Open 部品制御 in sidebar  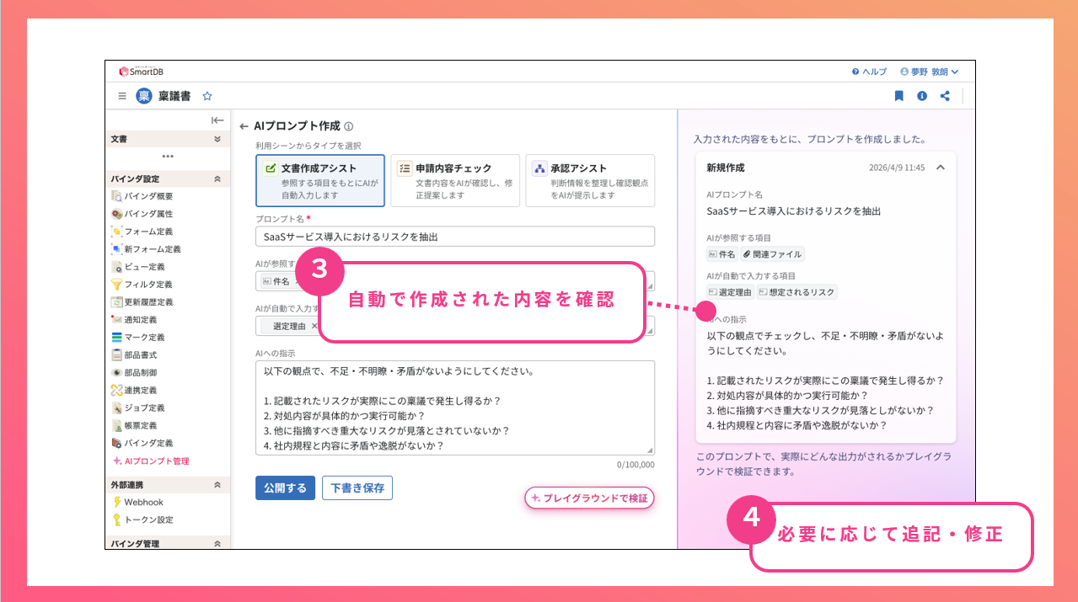click(x=134, y=372)
